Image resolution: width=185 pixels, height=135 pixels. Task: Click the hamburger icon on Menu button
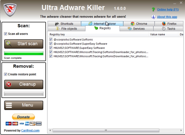[9, 105]
